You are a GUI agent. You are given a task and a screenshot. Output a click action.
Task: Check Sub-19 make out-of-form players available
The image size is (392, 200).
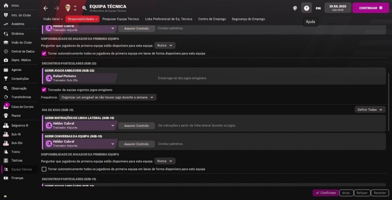point(44,169)
